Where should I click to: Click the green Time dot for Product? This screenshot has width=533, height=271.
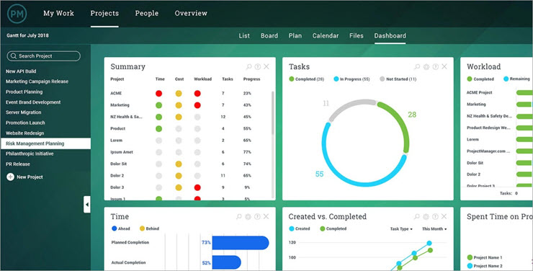[x=158, y=128]
